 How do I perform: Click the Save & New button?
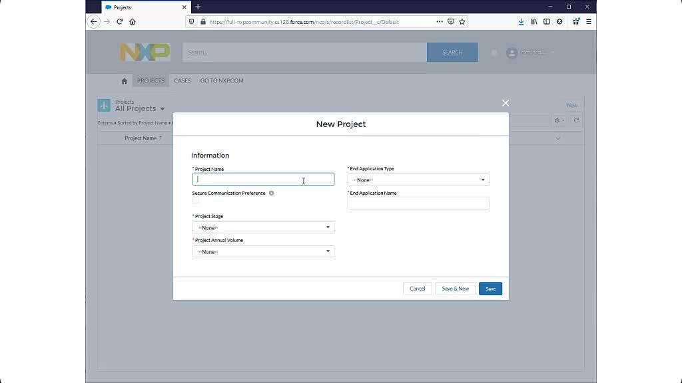[456, 289]
